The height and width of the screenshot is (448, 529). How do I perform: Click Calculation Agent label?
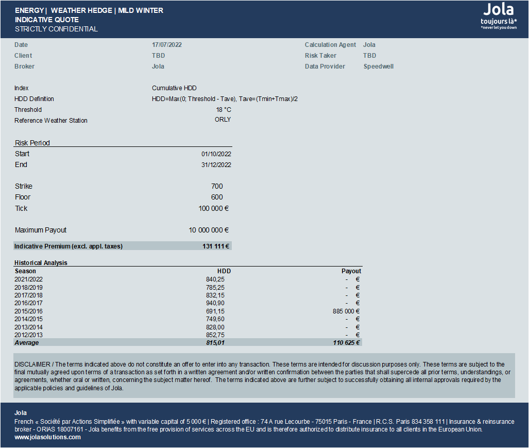click(330, 45)
